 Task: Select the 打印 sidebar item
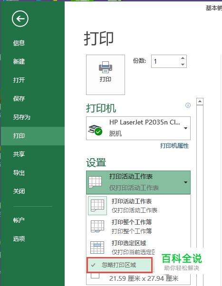coord(33,136)
